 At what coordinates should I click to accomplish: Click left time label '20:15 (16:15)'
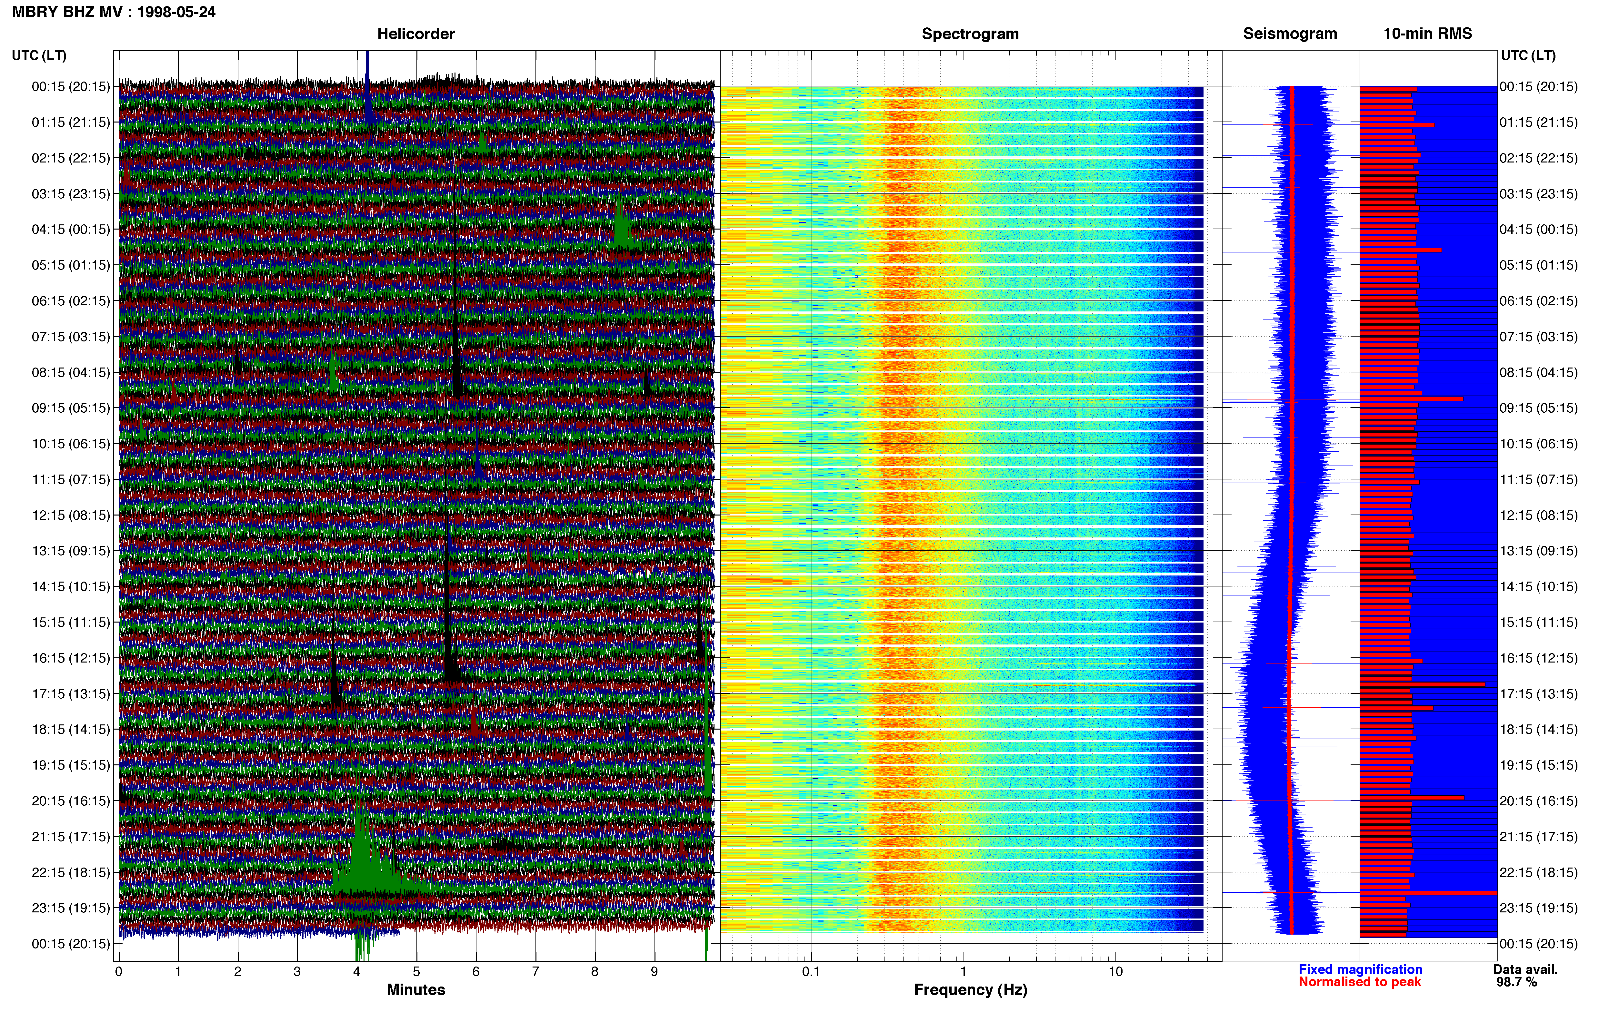point(71,801)
